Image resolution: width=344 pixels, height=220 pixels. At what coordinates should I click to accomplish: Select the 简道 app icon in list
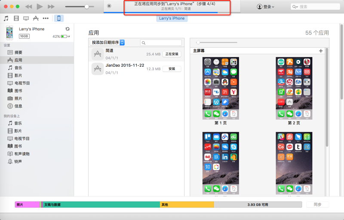point(98,54)
